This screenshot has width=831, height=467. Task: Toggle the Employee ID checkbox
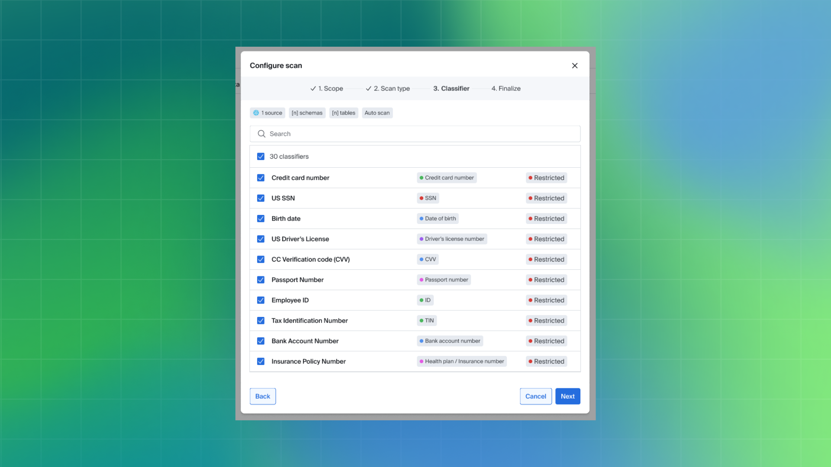click(x=261, y=300)
